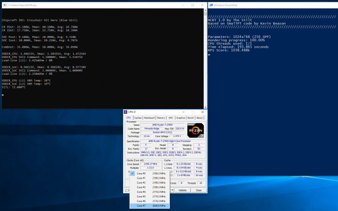Click 'RPS Score: 1038.488k' in PowerShell
This screenshot has height=211, width=338.
coord(229,50)
